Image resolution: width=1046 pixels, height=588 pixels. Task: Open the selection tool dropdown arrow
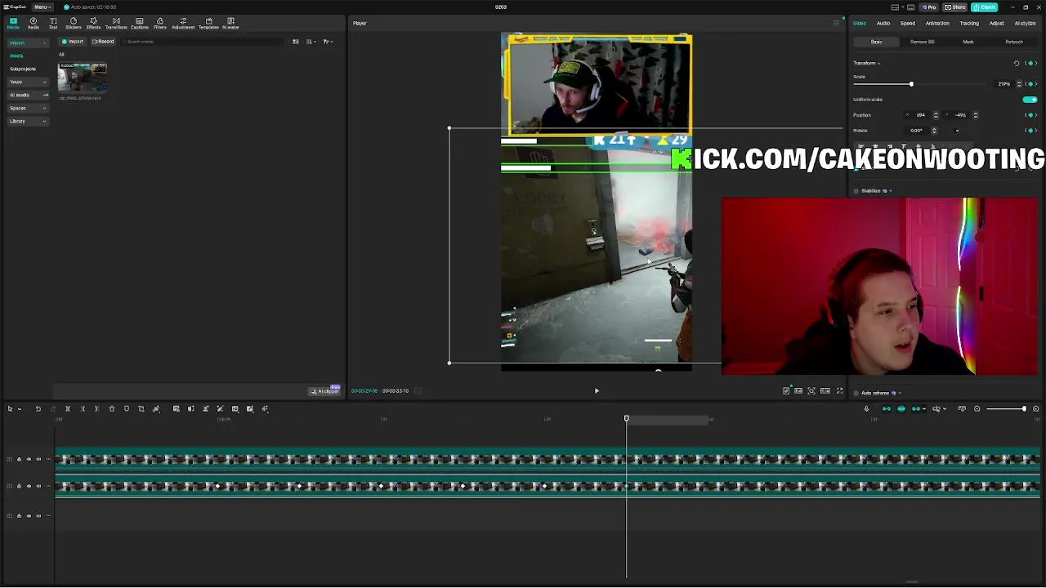coord(19,408)
